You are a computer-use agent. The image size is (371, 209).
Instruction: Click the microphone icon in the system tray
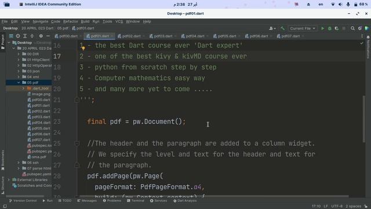[348, 4]
